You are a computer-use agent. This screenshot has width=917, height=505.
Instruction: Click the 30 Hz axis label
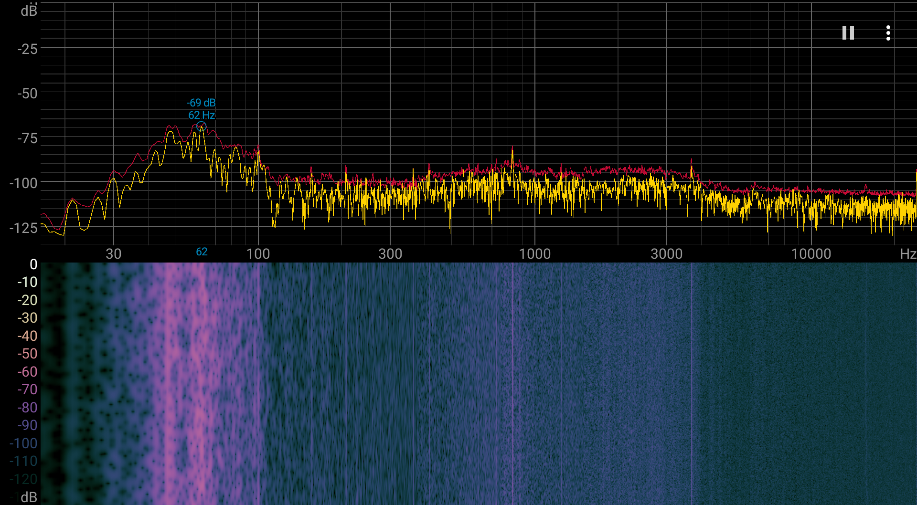(x=114, y=253)
